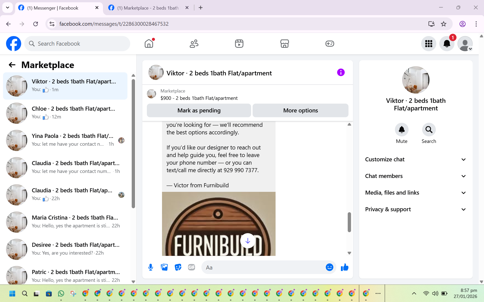Open the Windows Start menu

[12, 293]
